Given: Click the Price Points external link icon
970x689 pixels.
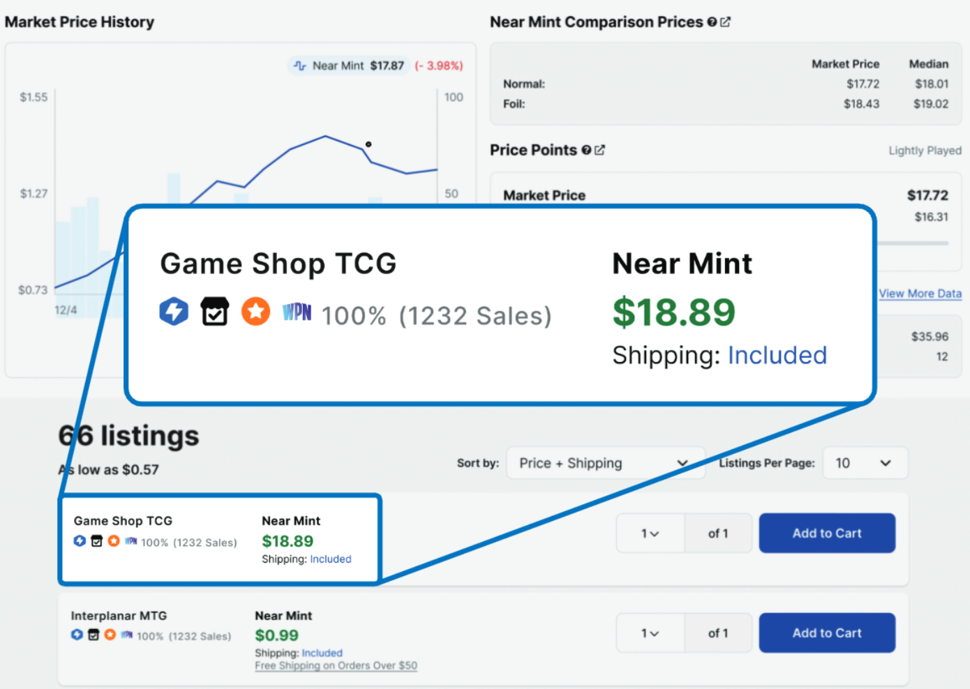Looking at the screenshot, I should (x=600, y=149).
